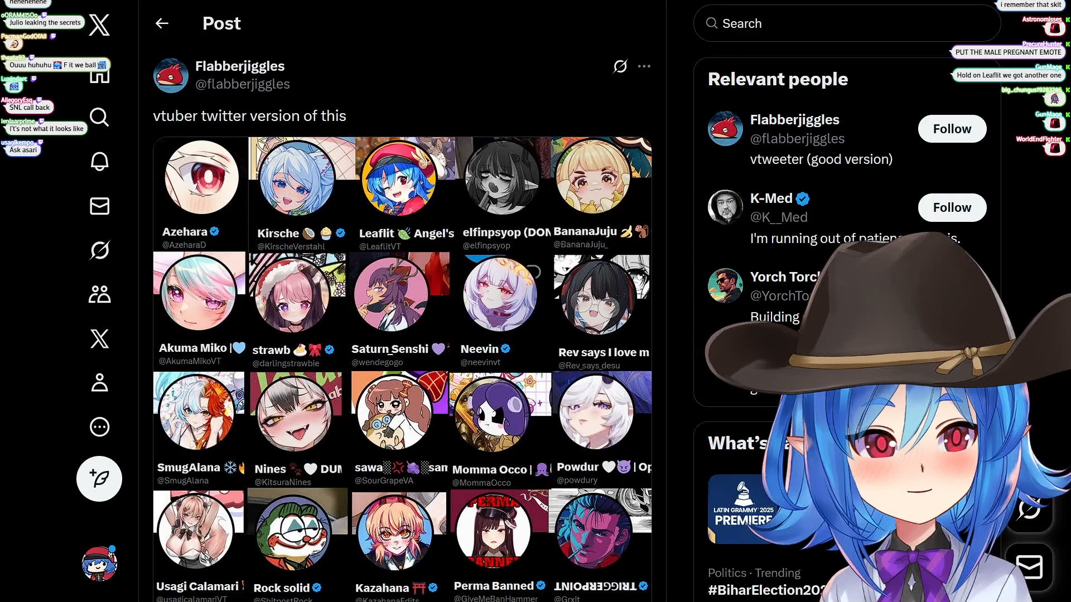The image size is (1071, 602).
Task: Click the compose Post button
Action: (x=99, y=479)
